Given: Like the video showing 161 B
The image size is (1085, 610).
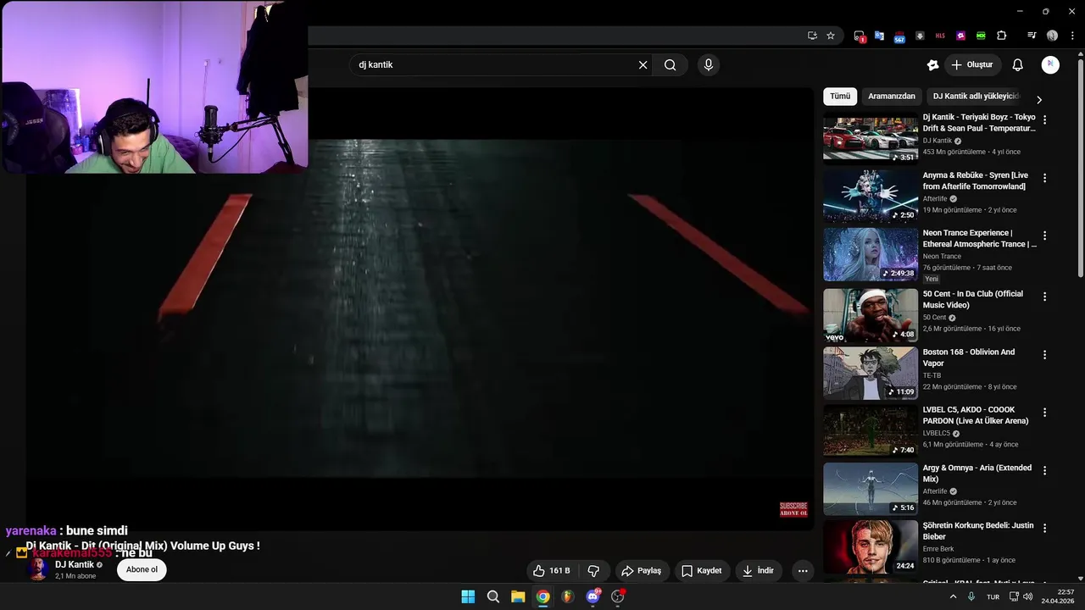Looking at the screenshot, I should click(x=551, y=571).
